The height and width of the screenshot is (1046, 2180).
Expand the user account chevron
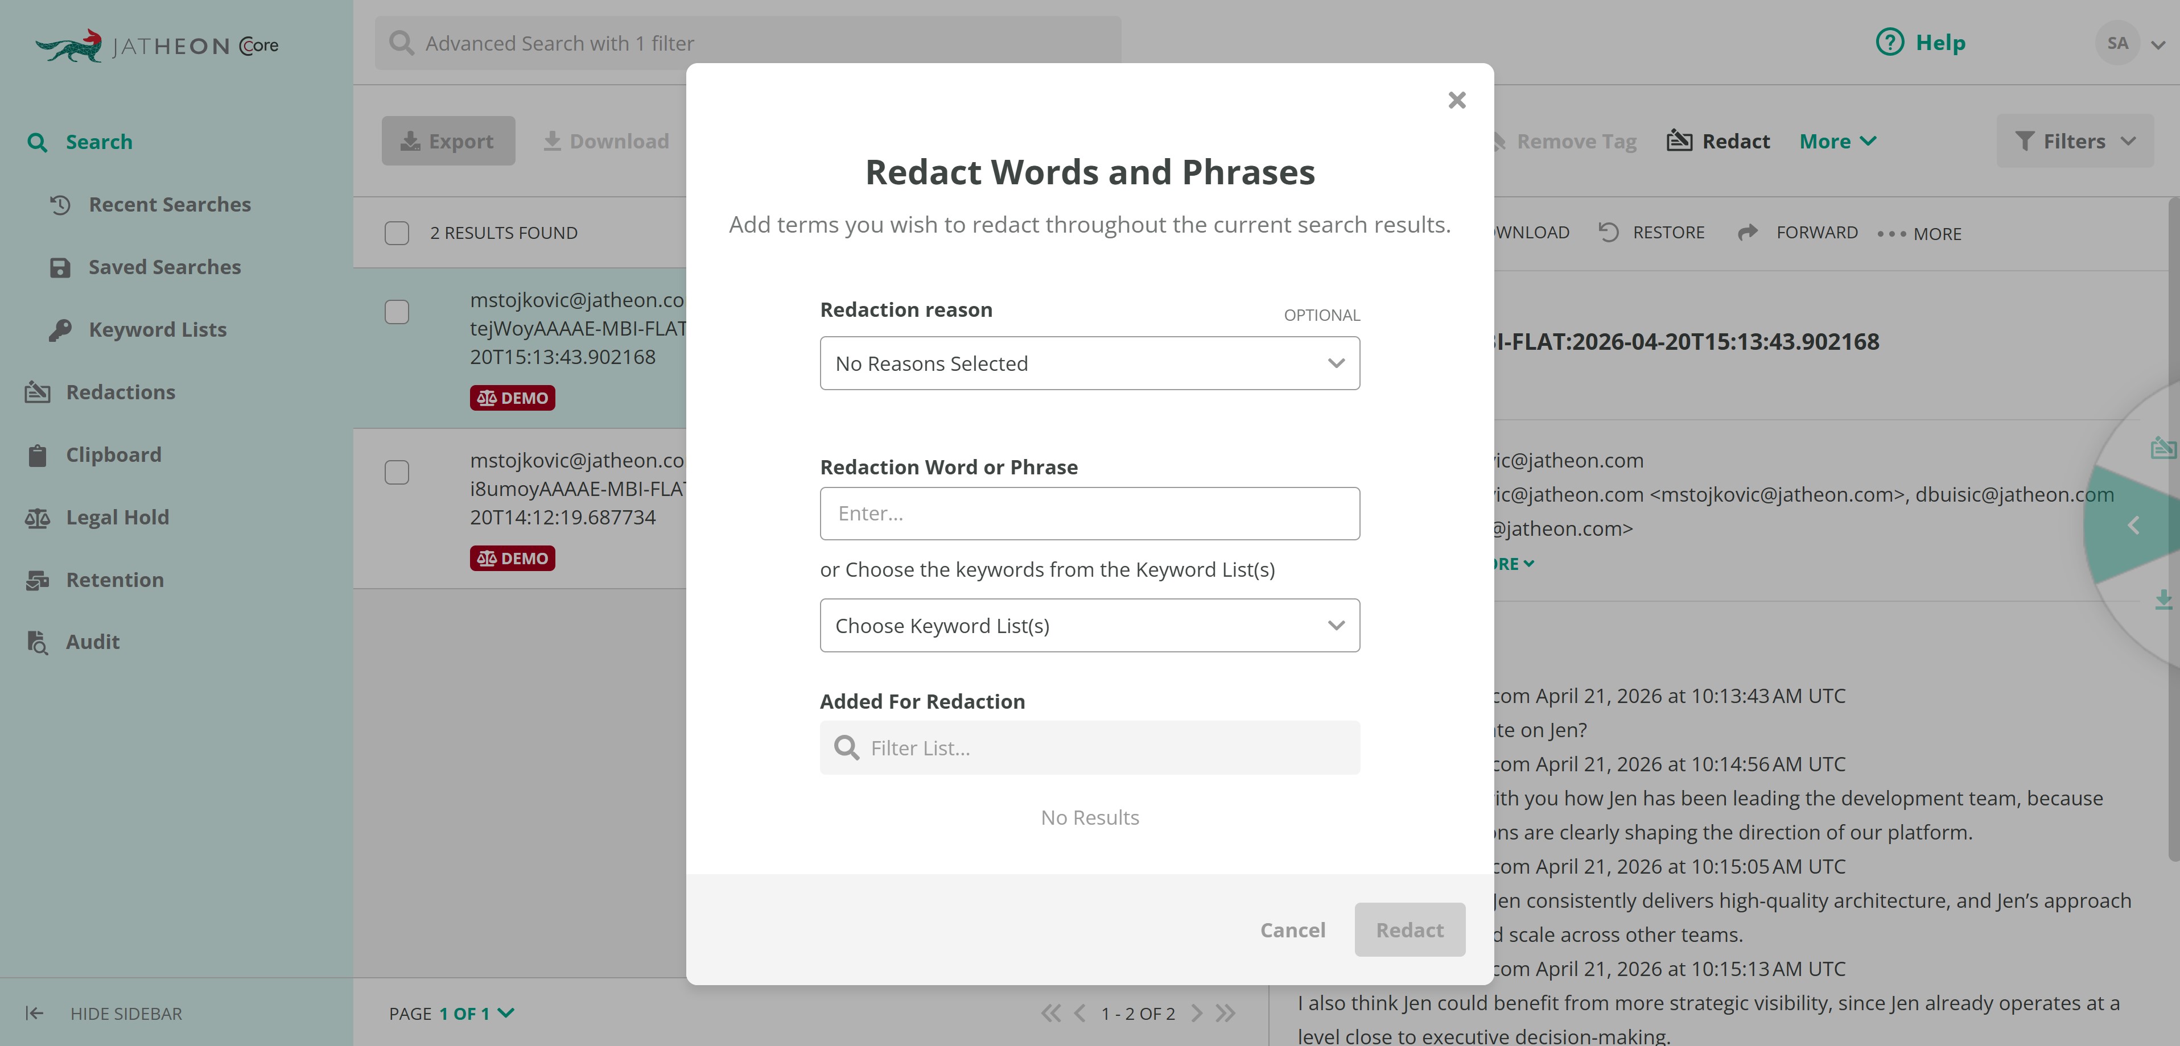pyautogui.click(x=2157, y=46)
